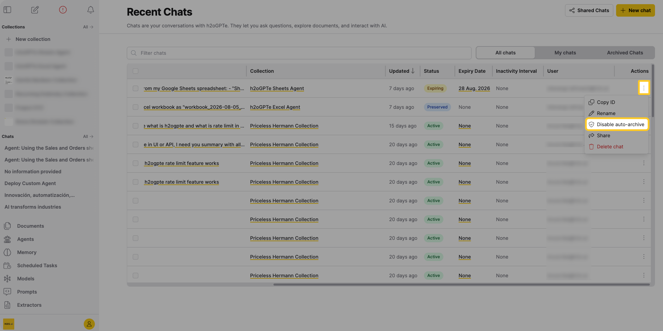The image size is (663, 331).
Task: Expand all Collections via All arrow
Action: coord(88,27)
